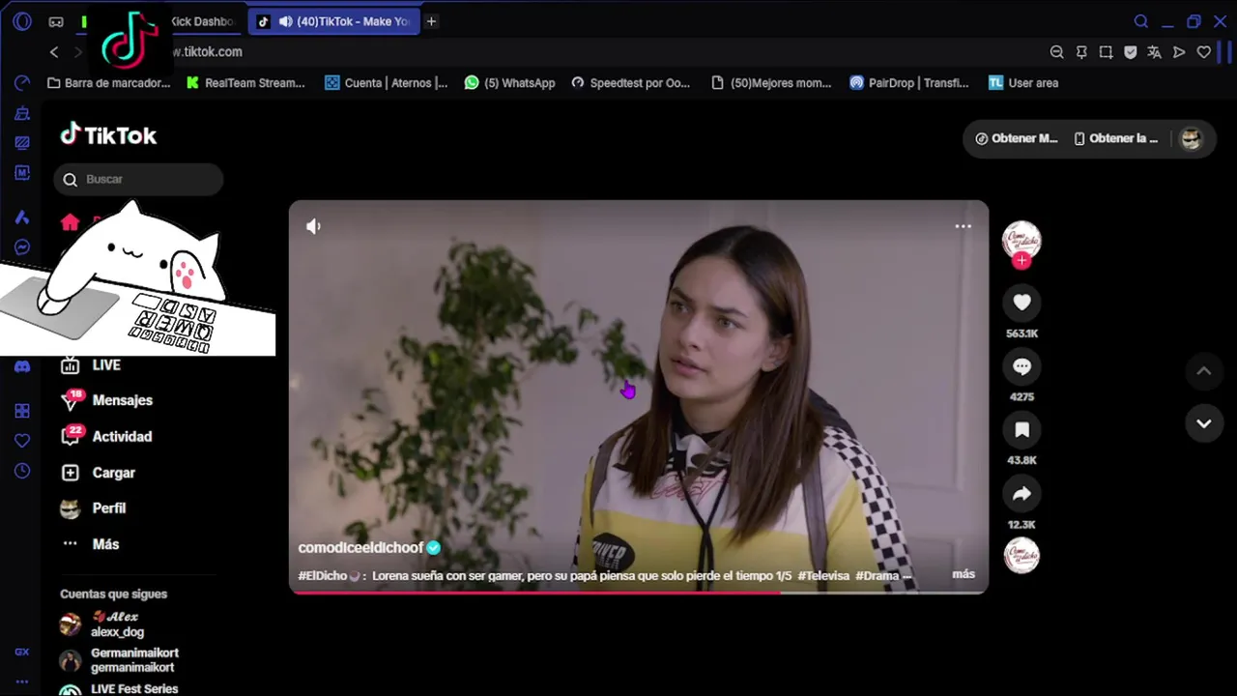This screenshot has width=1237, height=696.
Task: Click the zoom out icon in address bar
Action: [x=1057, y=52]
